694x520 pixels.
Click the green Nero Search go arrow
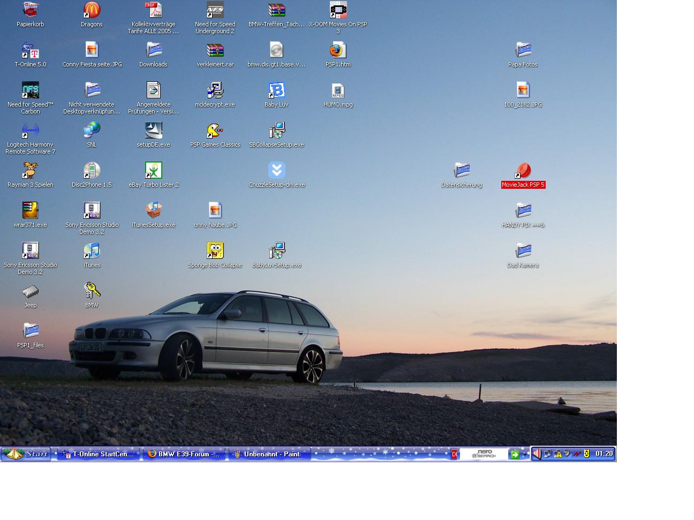(515, 454)
